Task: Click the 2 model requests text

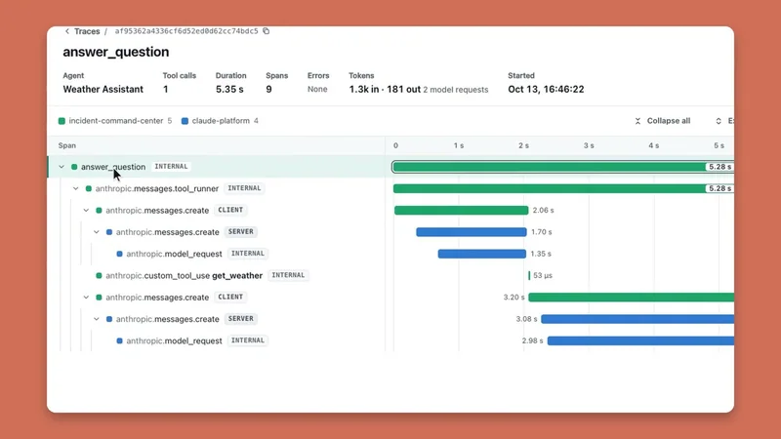Action: [x=456, y=90]
